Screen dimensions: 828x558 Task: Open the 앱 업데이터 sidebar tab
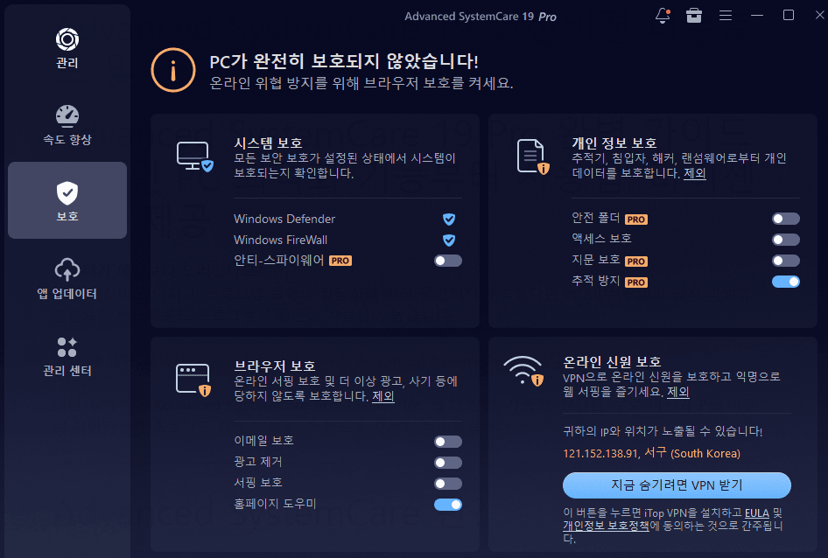[x=67, y=279]
